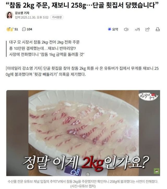167x189 pixels.
Task: Click the 요약 summary icon
Action: (x=110, y=29)
